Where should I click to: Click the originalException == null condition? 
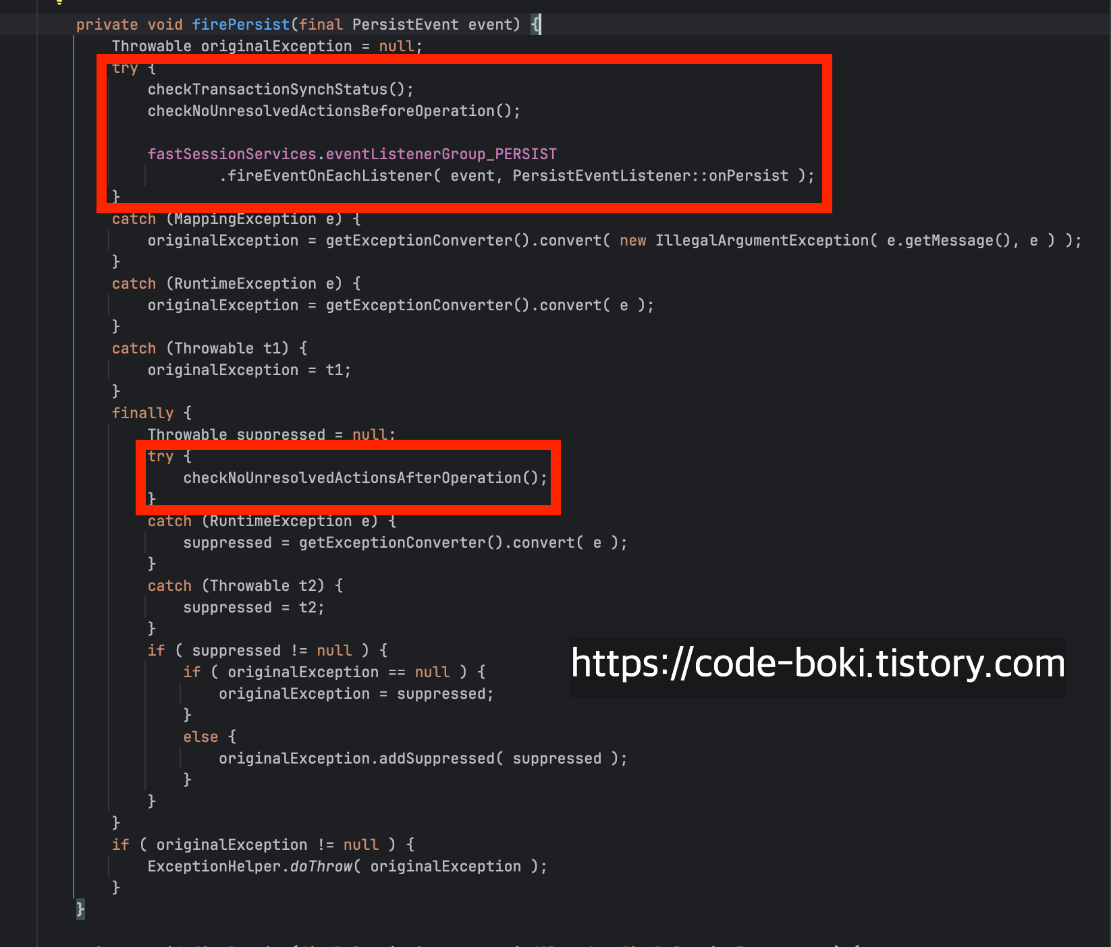click(x=339, y=672)
